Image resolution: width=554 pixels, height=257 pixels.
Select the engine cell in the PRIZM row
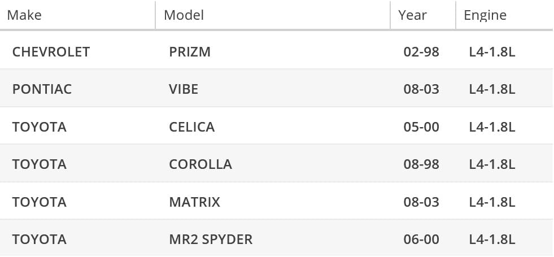[x=492, y=52]
